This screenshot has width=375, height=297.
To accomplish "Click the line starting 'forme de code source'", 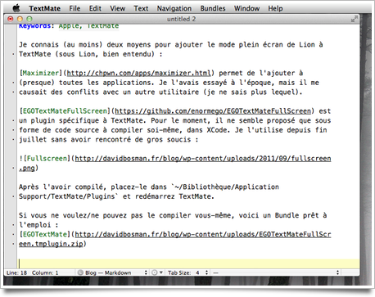I will pyautogui.click(x=173, y=130).
